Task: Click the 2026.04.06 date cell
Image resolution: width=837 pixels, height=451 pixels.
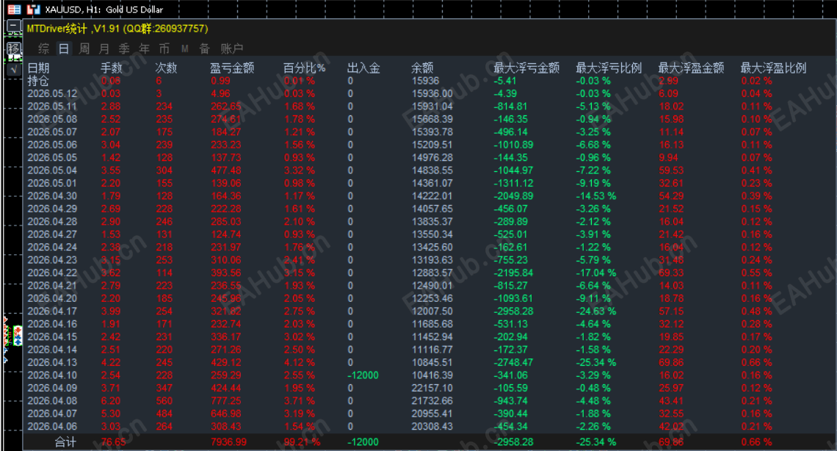Action: pyautogui.click(x=52, y=427)
